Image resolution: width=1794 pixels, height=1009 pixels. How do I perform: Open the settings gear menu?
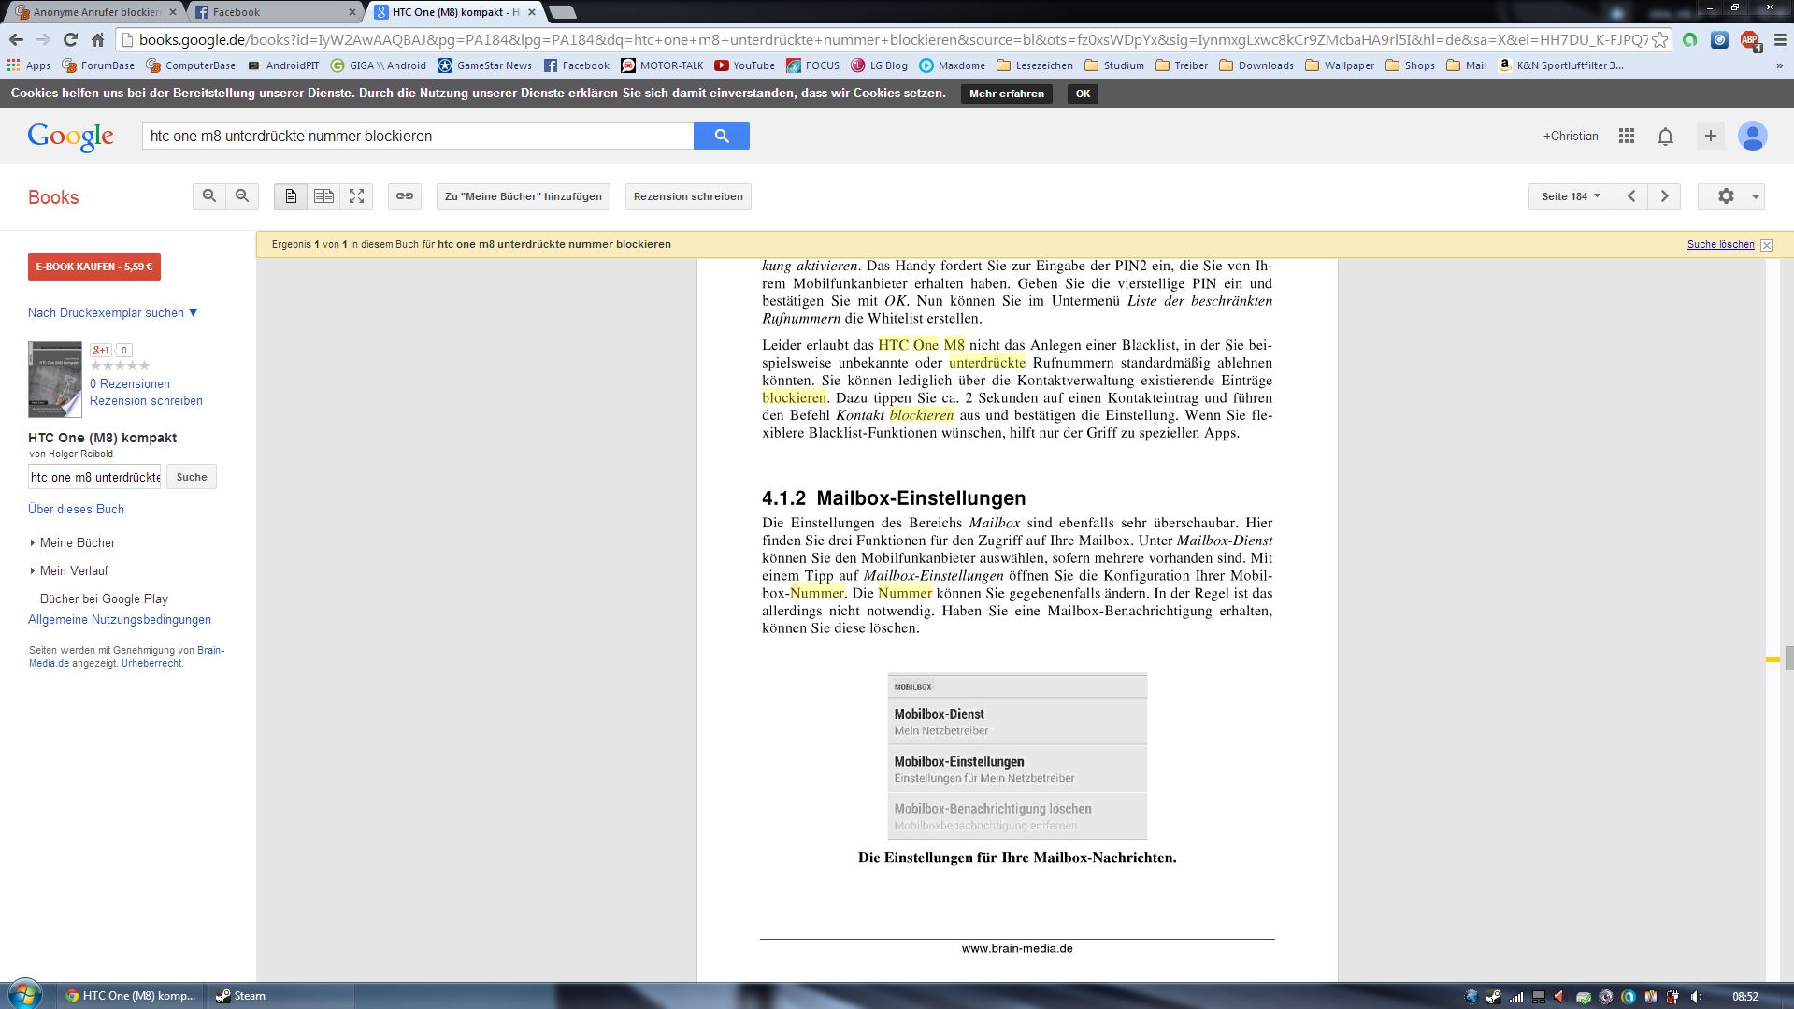click(1731, 196)
